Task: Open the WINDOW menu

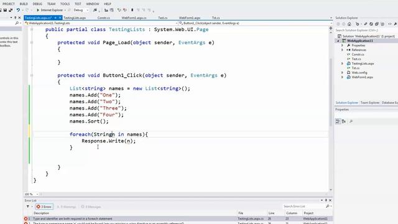Action: (x=93, y=4)
